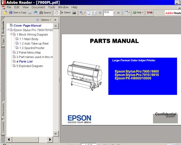Viewport: 181px width, 145px height.
Task: Jump to the 1.1 Main Body bookmark
Action: point(29,39)
